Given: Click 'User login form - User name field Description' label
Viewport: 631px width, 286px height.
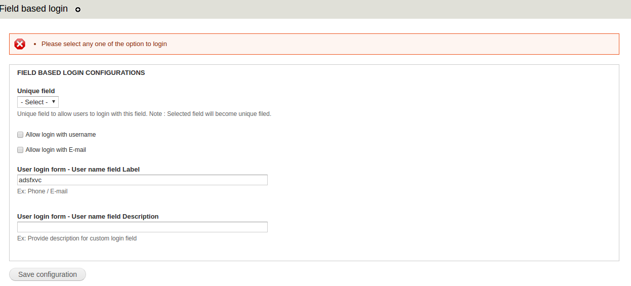Looking at the screenshot, I should (x=88, y=217).
